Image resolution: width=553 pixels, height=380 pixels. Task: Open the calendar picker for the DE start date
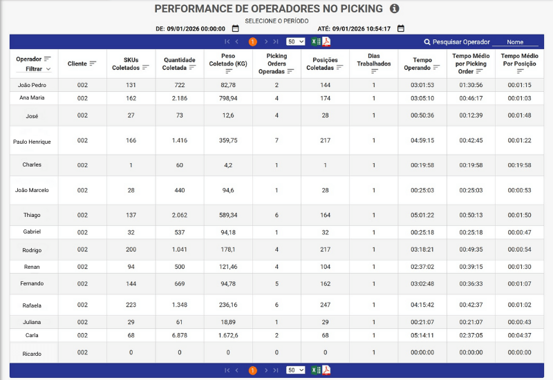point(236,29)
